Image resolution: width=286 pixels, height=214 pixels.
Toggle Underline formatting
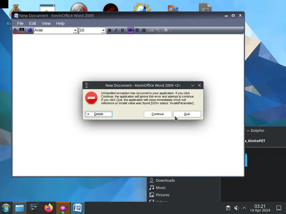pos(122,30)
